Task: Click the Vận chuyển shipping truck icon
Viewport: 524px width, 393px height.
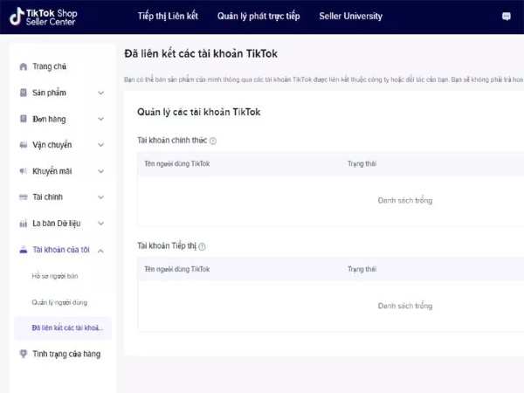Action: click(24, 145)
